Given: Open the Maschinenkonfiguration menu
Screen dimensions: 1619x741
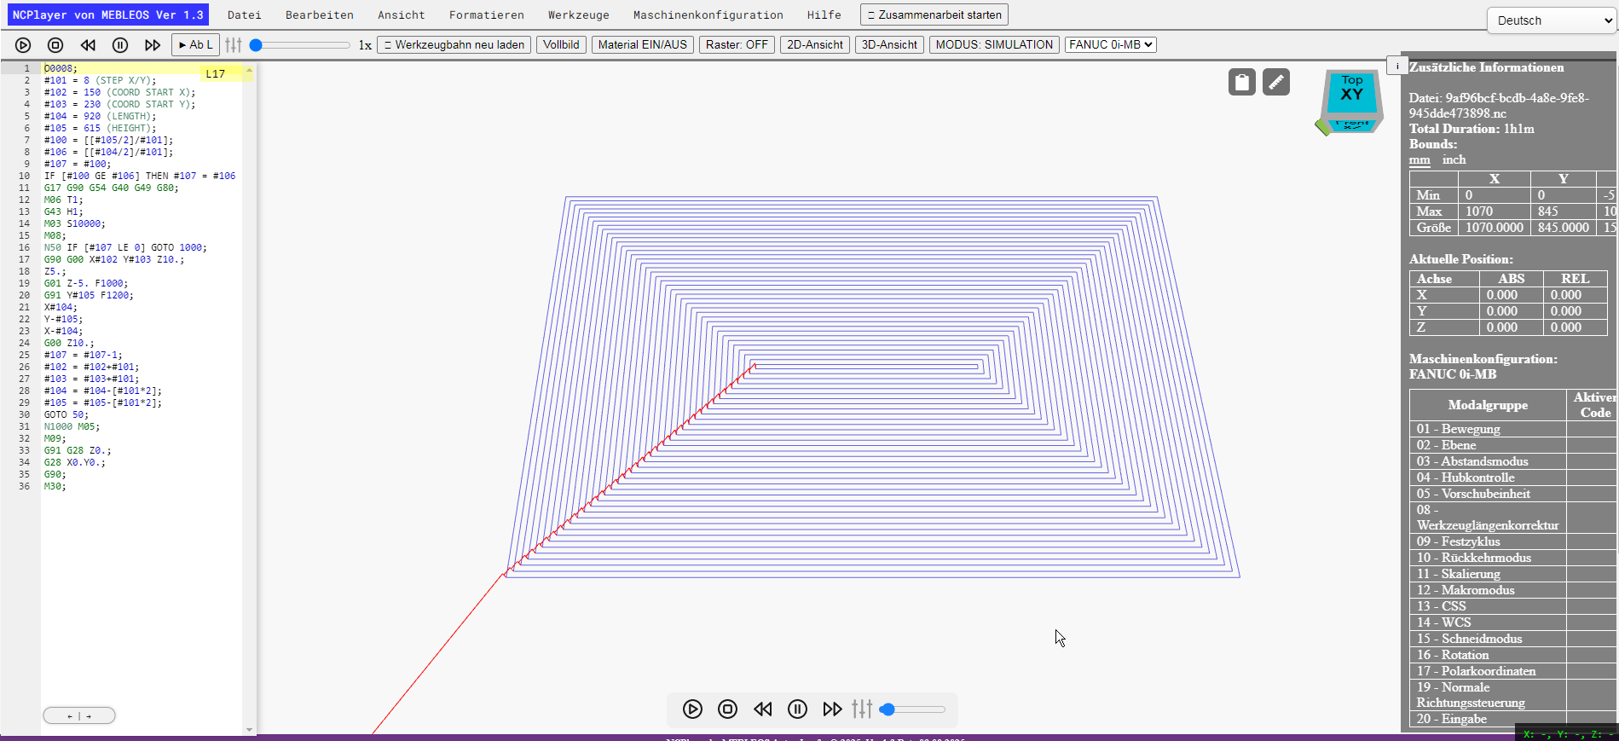Looking at the screenshot, I should click(x=708, y=15).
